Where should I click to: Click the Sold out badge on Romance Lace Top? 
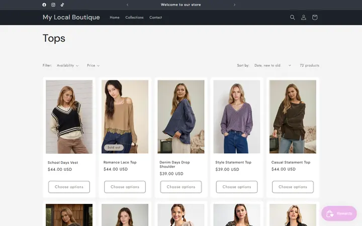[114, 147]
